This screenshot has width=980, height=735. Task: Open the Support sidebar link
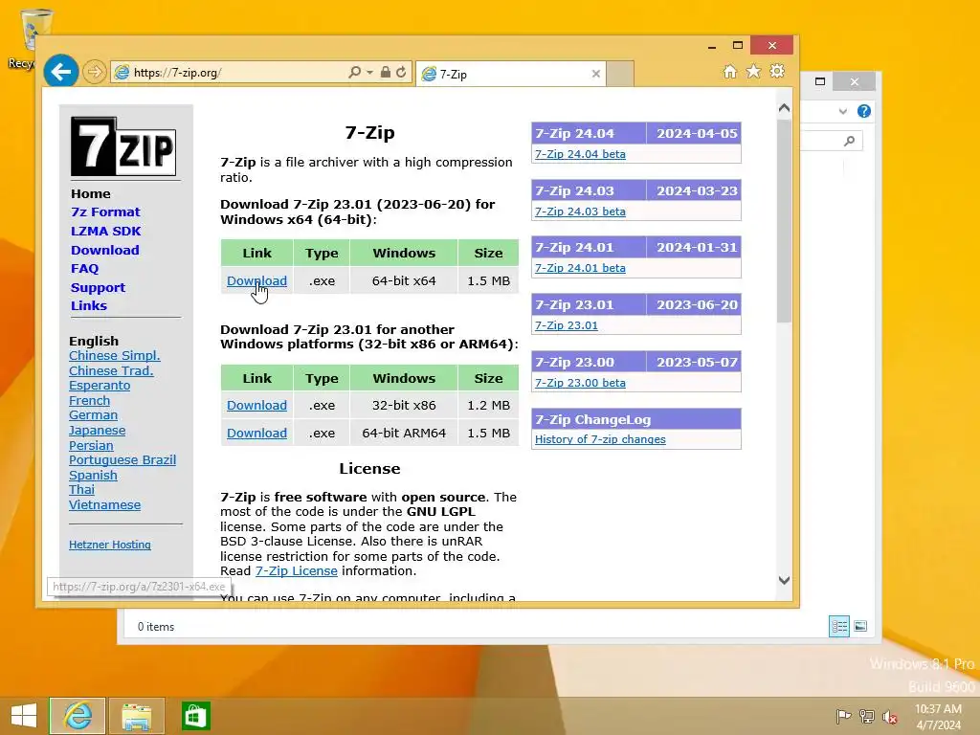[99, 287]
